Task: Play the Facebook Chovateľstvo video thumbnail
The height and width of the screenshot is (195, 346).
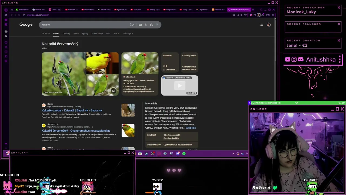Action: point(180,85)
